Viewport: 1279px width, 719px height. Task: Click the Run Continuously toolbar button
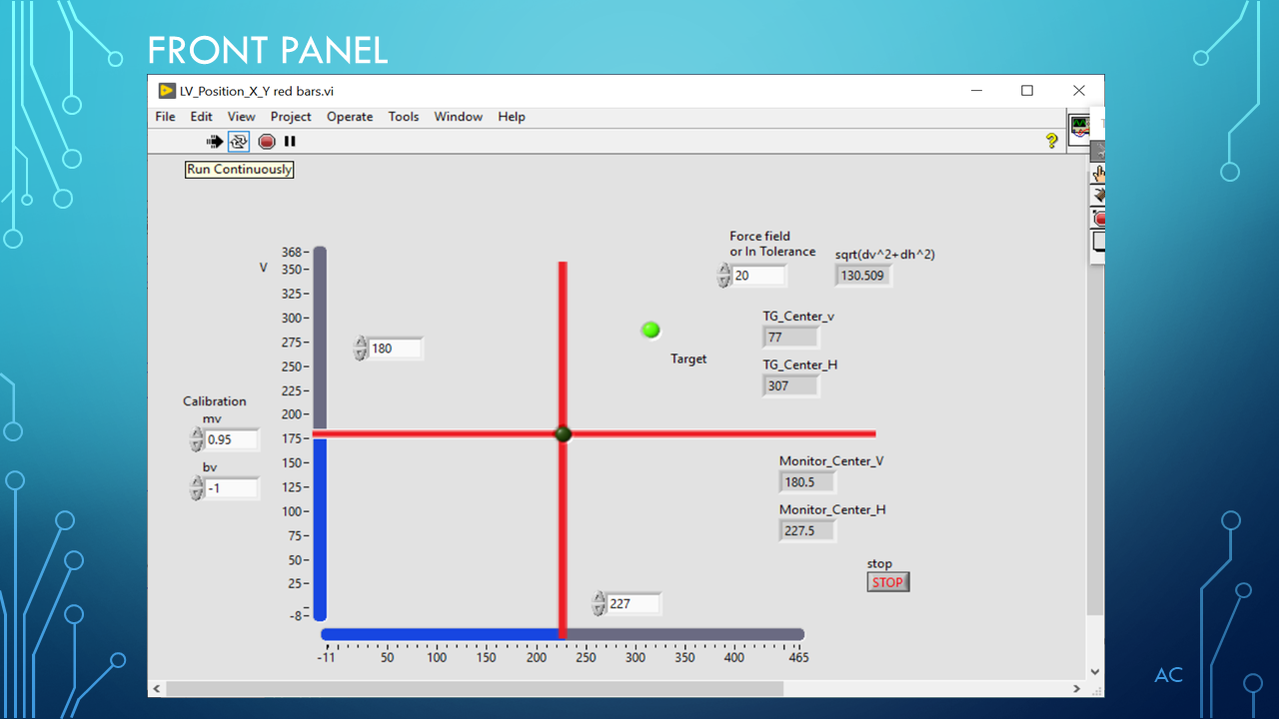239,142
